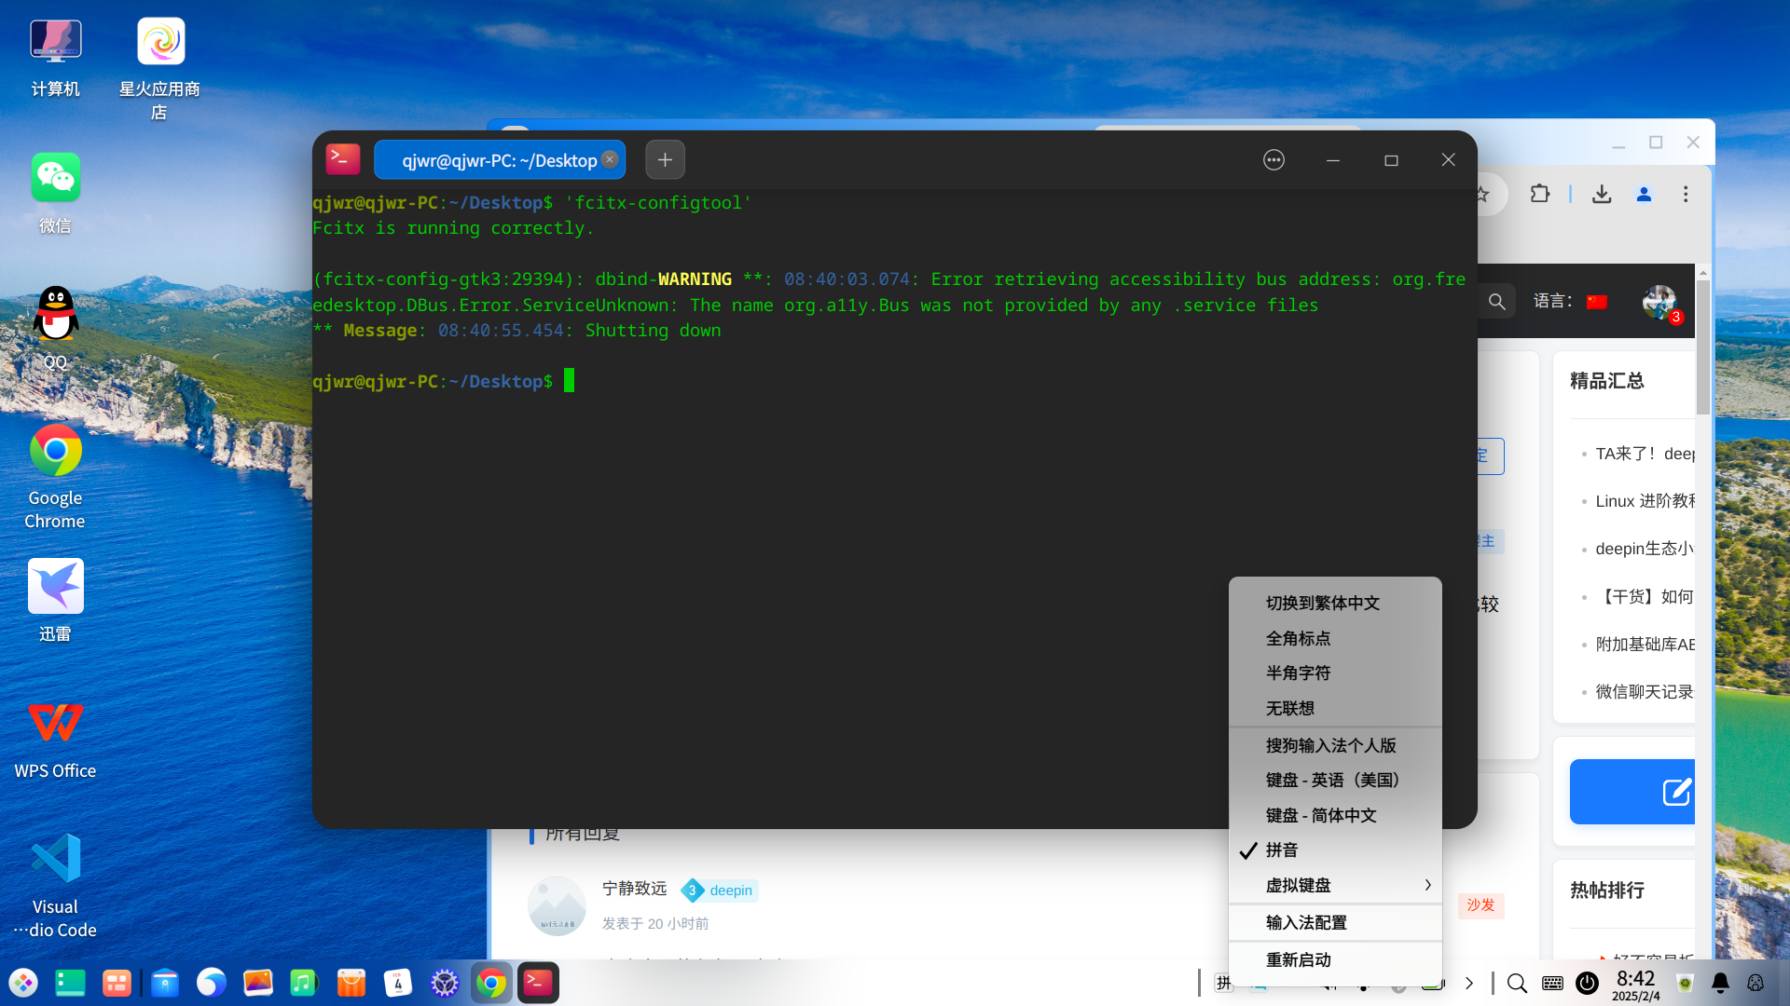Choose 切换到繁体中文 in the input menu
Image resolution: width=1790 pixels, height=1006 pixels.
(1335, 603)
